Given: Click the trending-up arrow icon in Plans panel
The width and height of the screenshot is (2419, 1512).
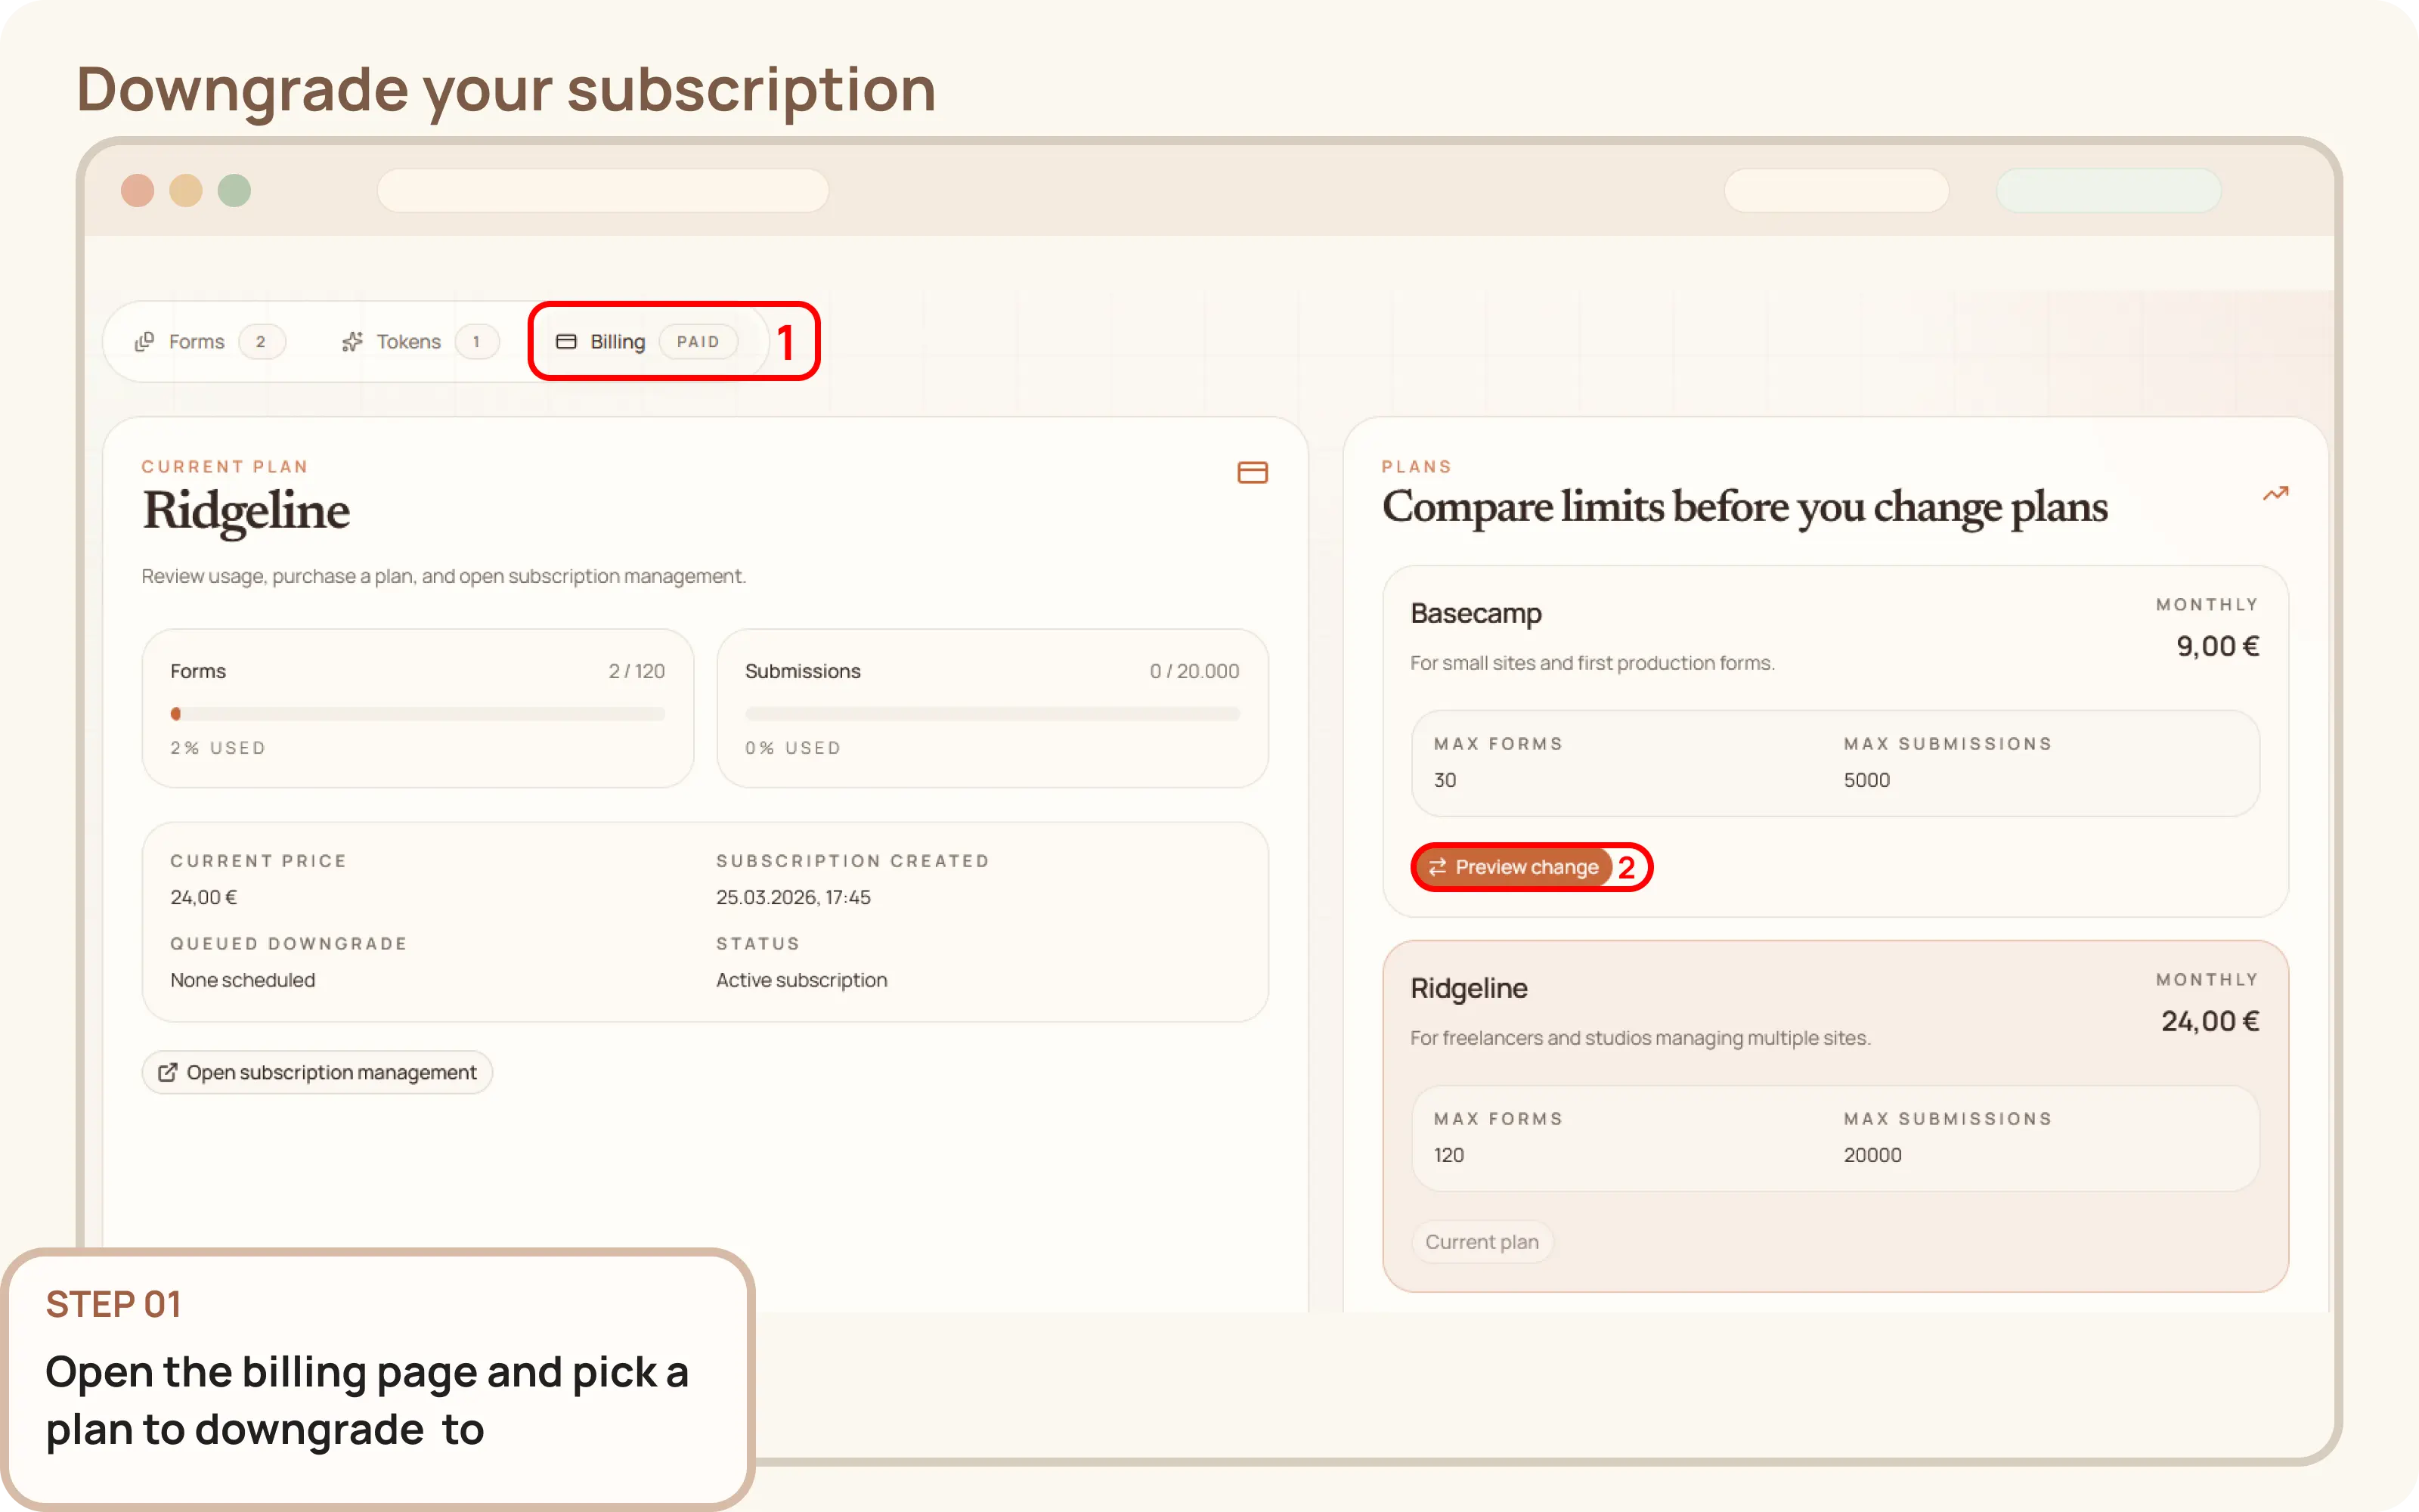Looking at the screenshot, I should pyautogui.click(x=2275, y=493).
